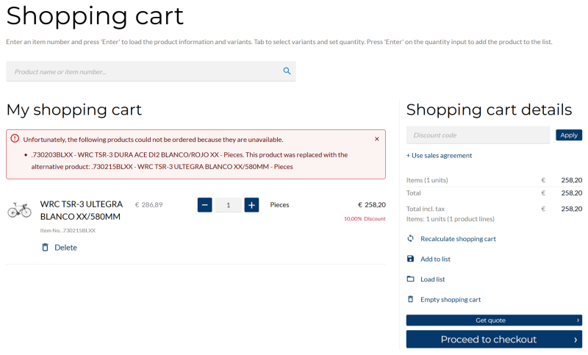
Task: Click the Delete link for cart item
Action: point(65,248)
